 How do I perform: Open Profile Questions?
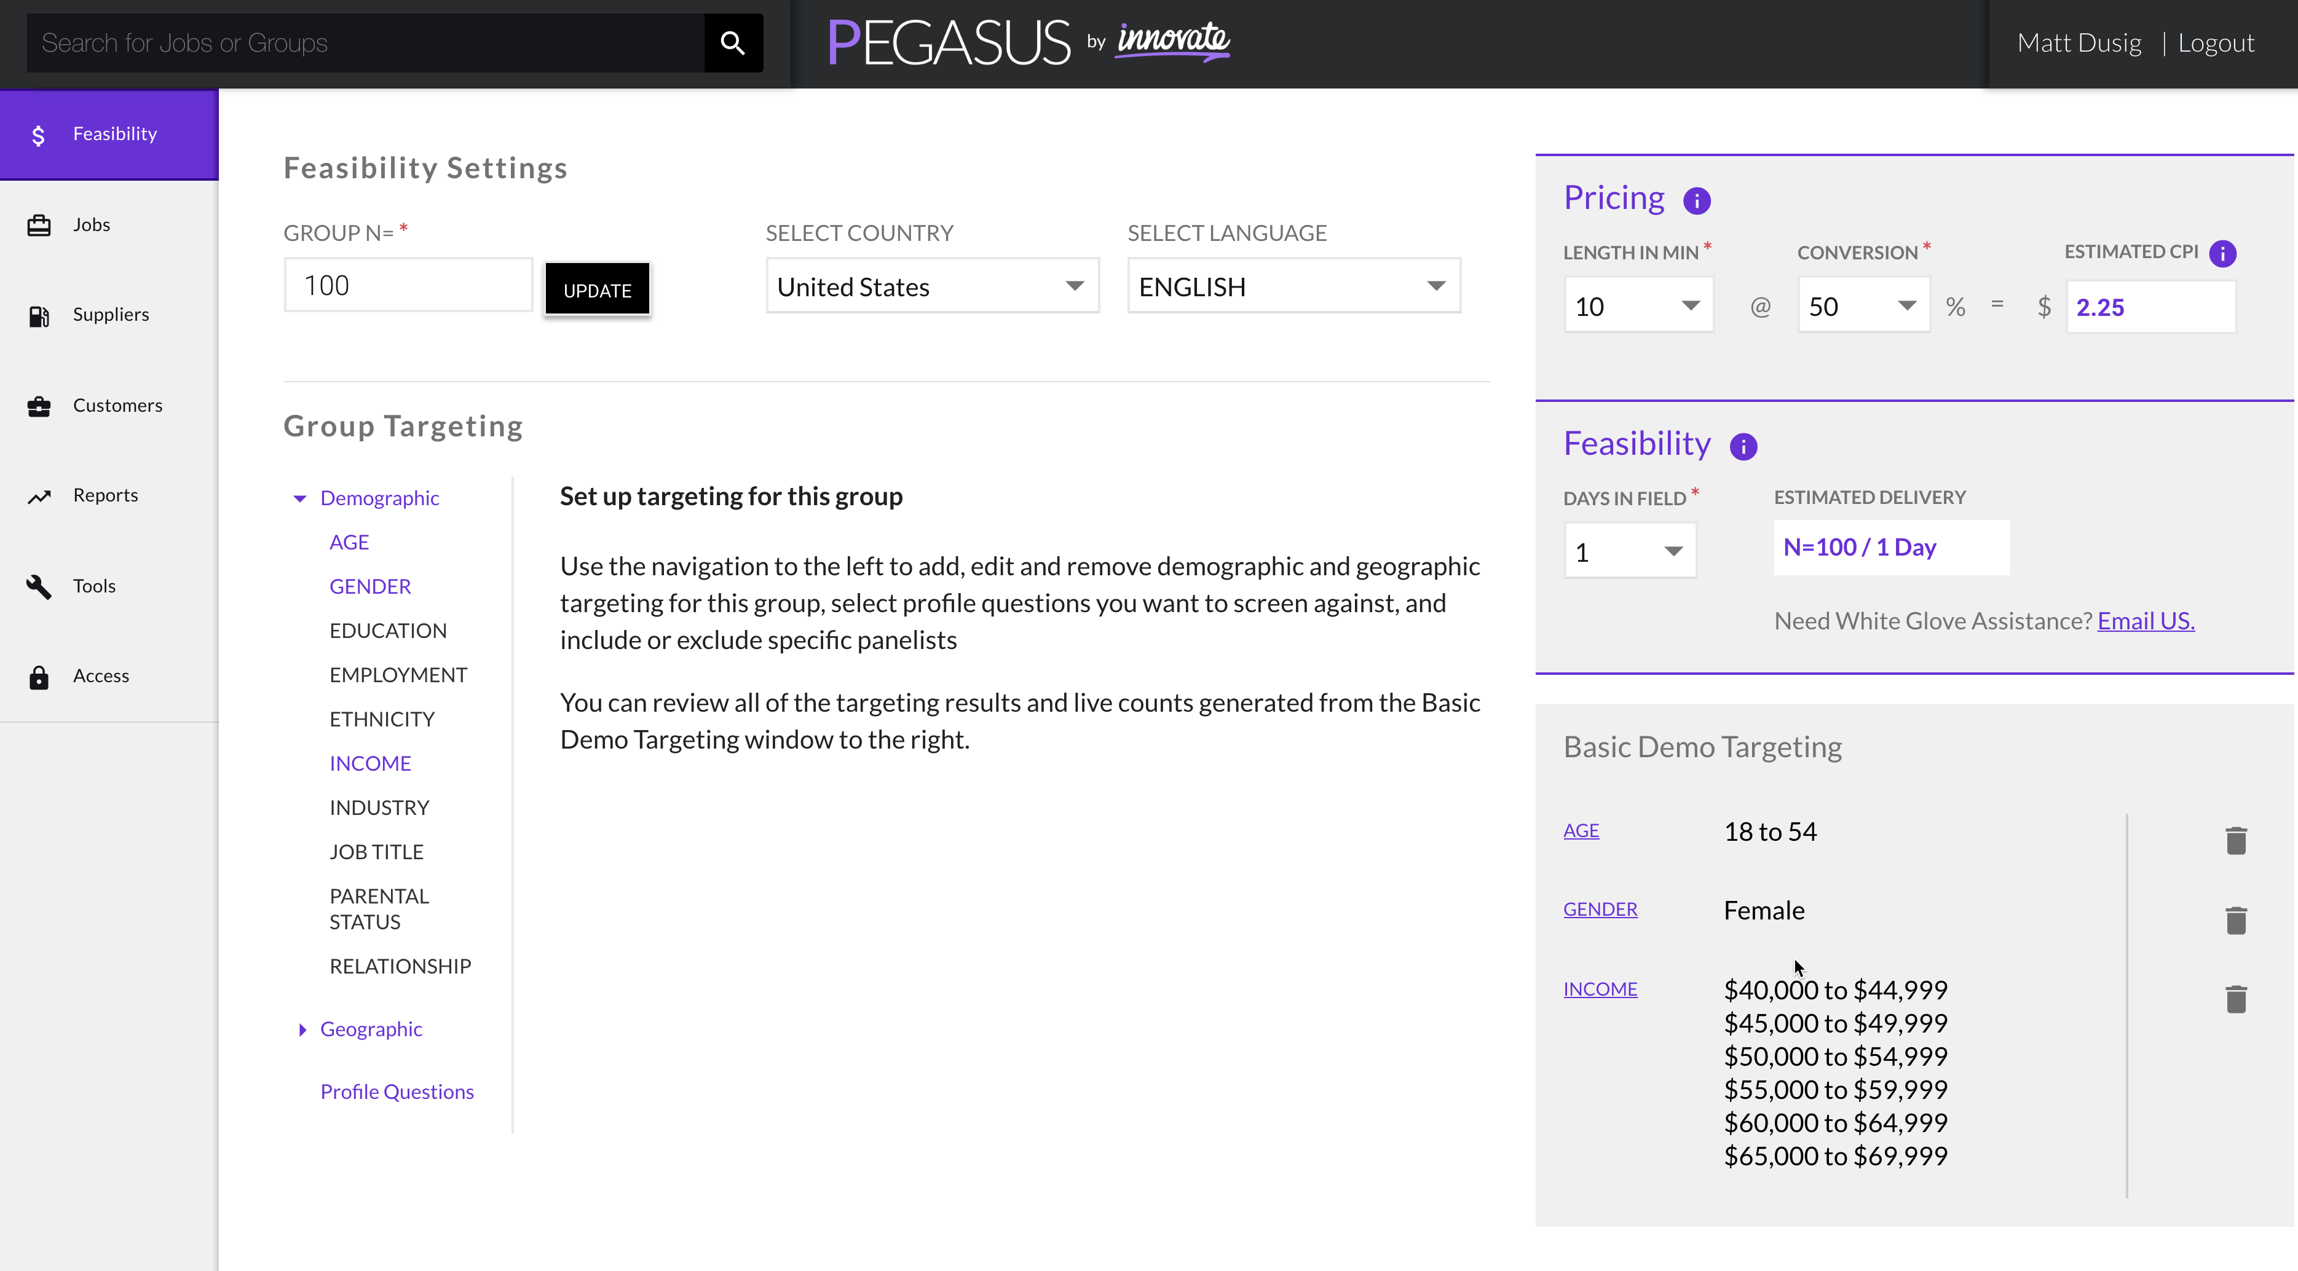coord(397,1091)
